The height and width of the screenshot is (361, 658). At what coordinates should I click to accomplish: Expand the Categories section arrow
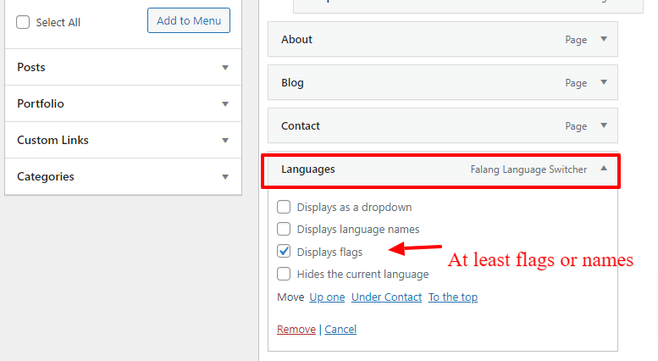click(225, 177)
